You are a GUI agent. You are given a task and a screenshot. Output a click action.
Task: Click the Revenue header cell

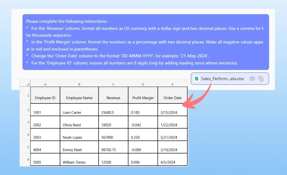click(113, 98)
